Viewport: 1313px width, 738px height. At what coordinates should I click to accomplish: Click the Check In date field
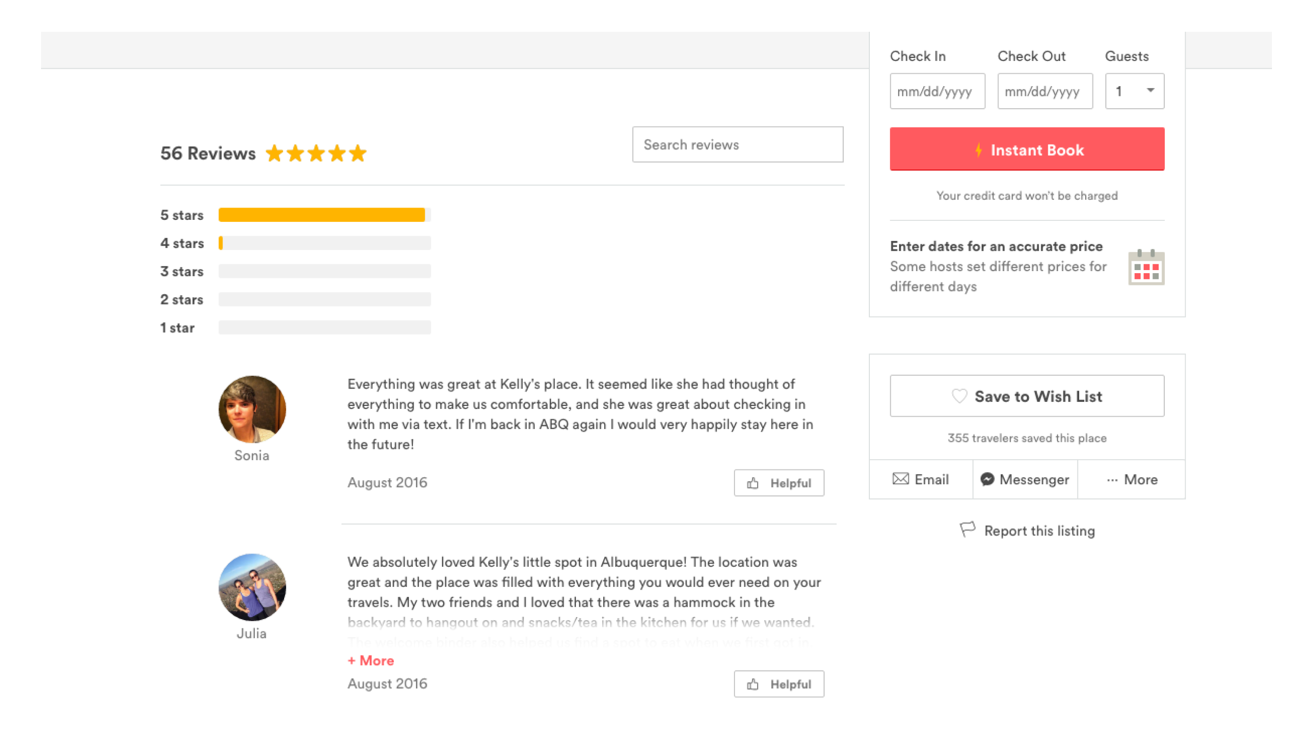pos(937,91)
